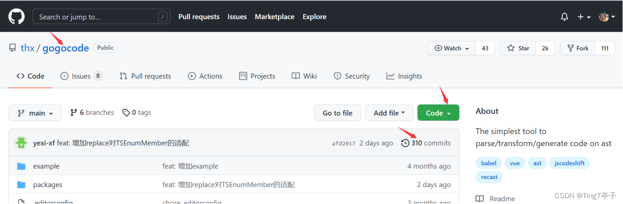Switch to the Security tab
This screenshot has height=204, width=623.
[x=352, y=76]
